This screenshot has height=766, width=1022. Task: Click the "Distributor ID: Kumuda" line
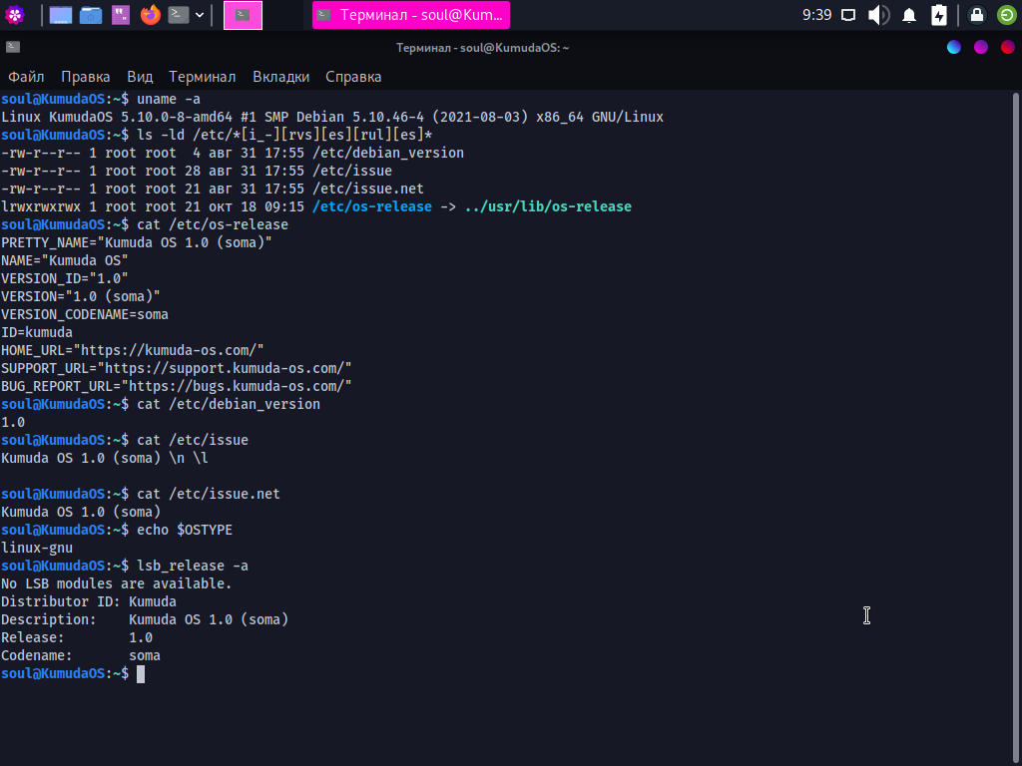(89, 601)
